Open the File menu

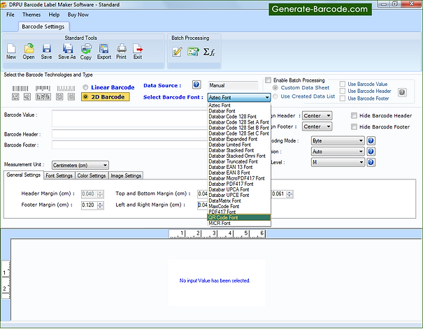tap(10, 15)
